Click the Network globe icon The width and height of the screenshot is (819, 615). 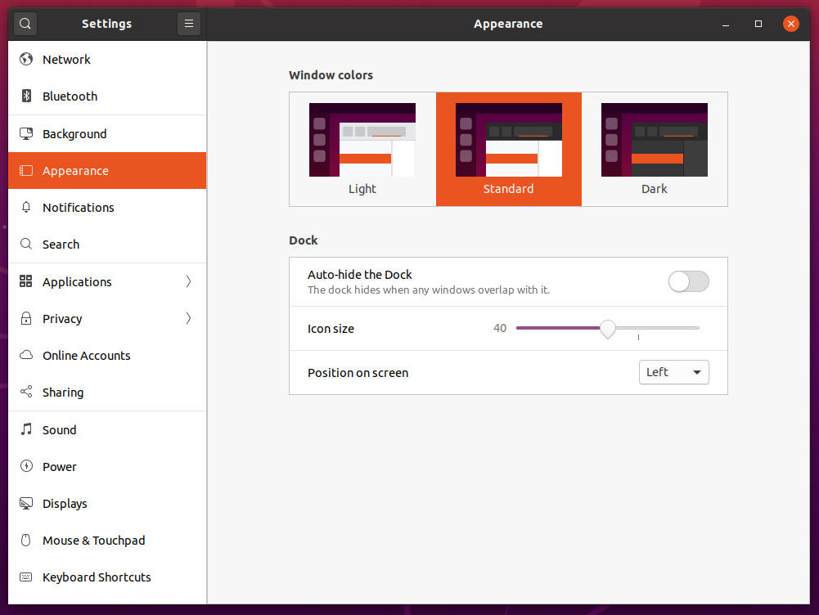(x=26, y=59)
